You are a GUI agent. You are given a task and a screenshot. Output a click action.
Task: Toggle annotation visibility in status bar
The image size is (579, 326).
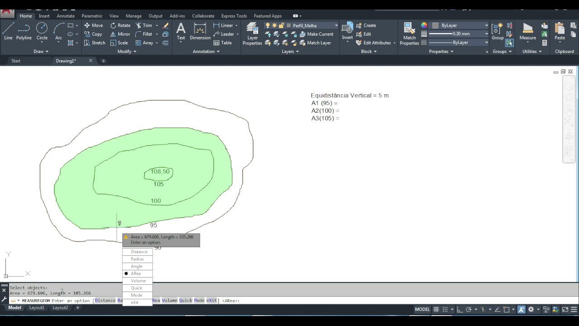pos(522,309)
